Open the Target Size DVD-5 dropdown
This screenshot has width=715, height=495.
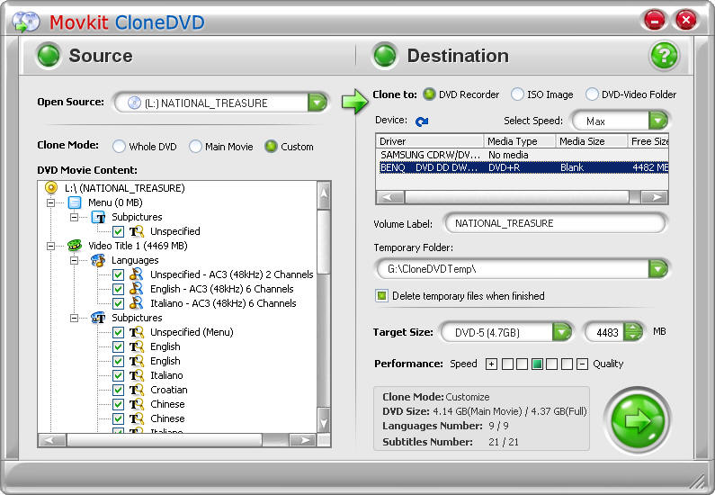coord(562,332)
